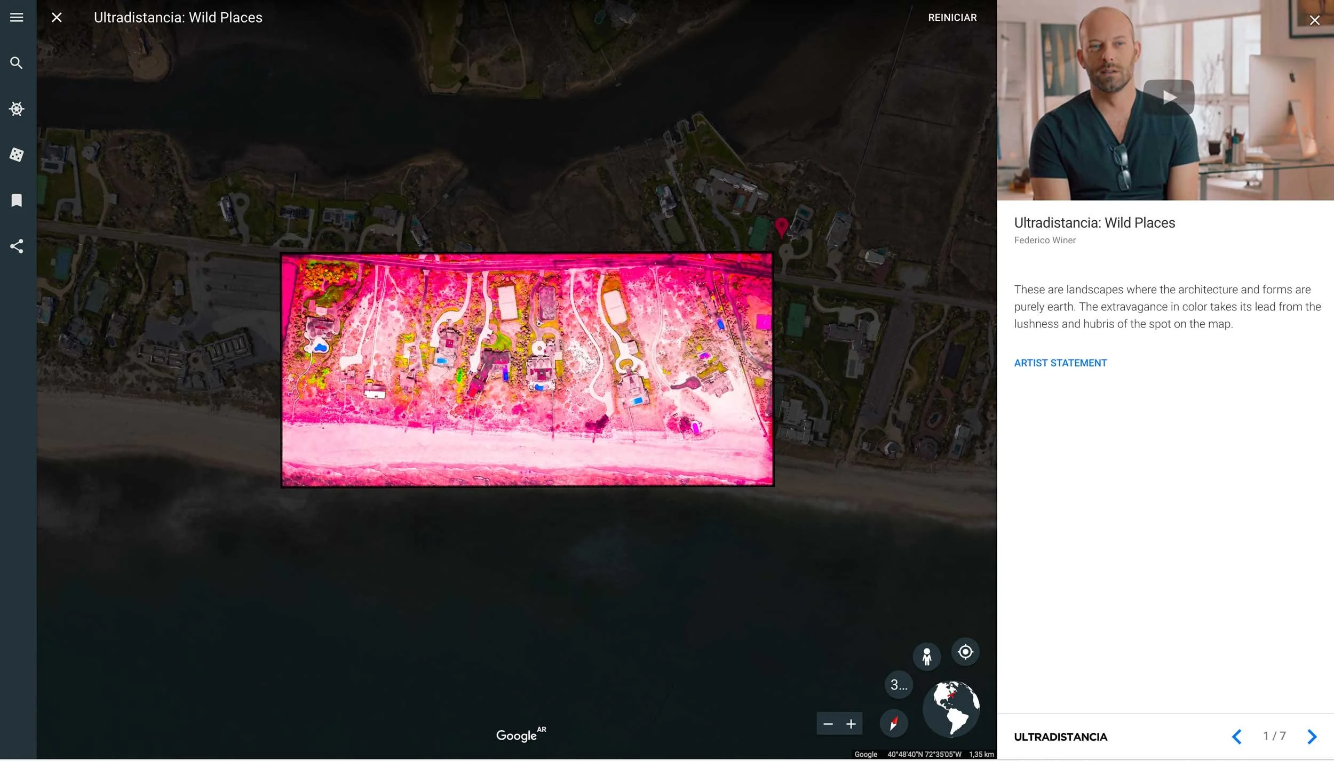Open the hamburger main menu
The height and width of the screenshot is (761, 1334).
pyautogui.click(x=17, y=18)
